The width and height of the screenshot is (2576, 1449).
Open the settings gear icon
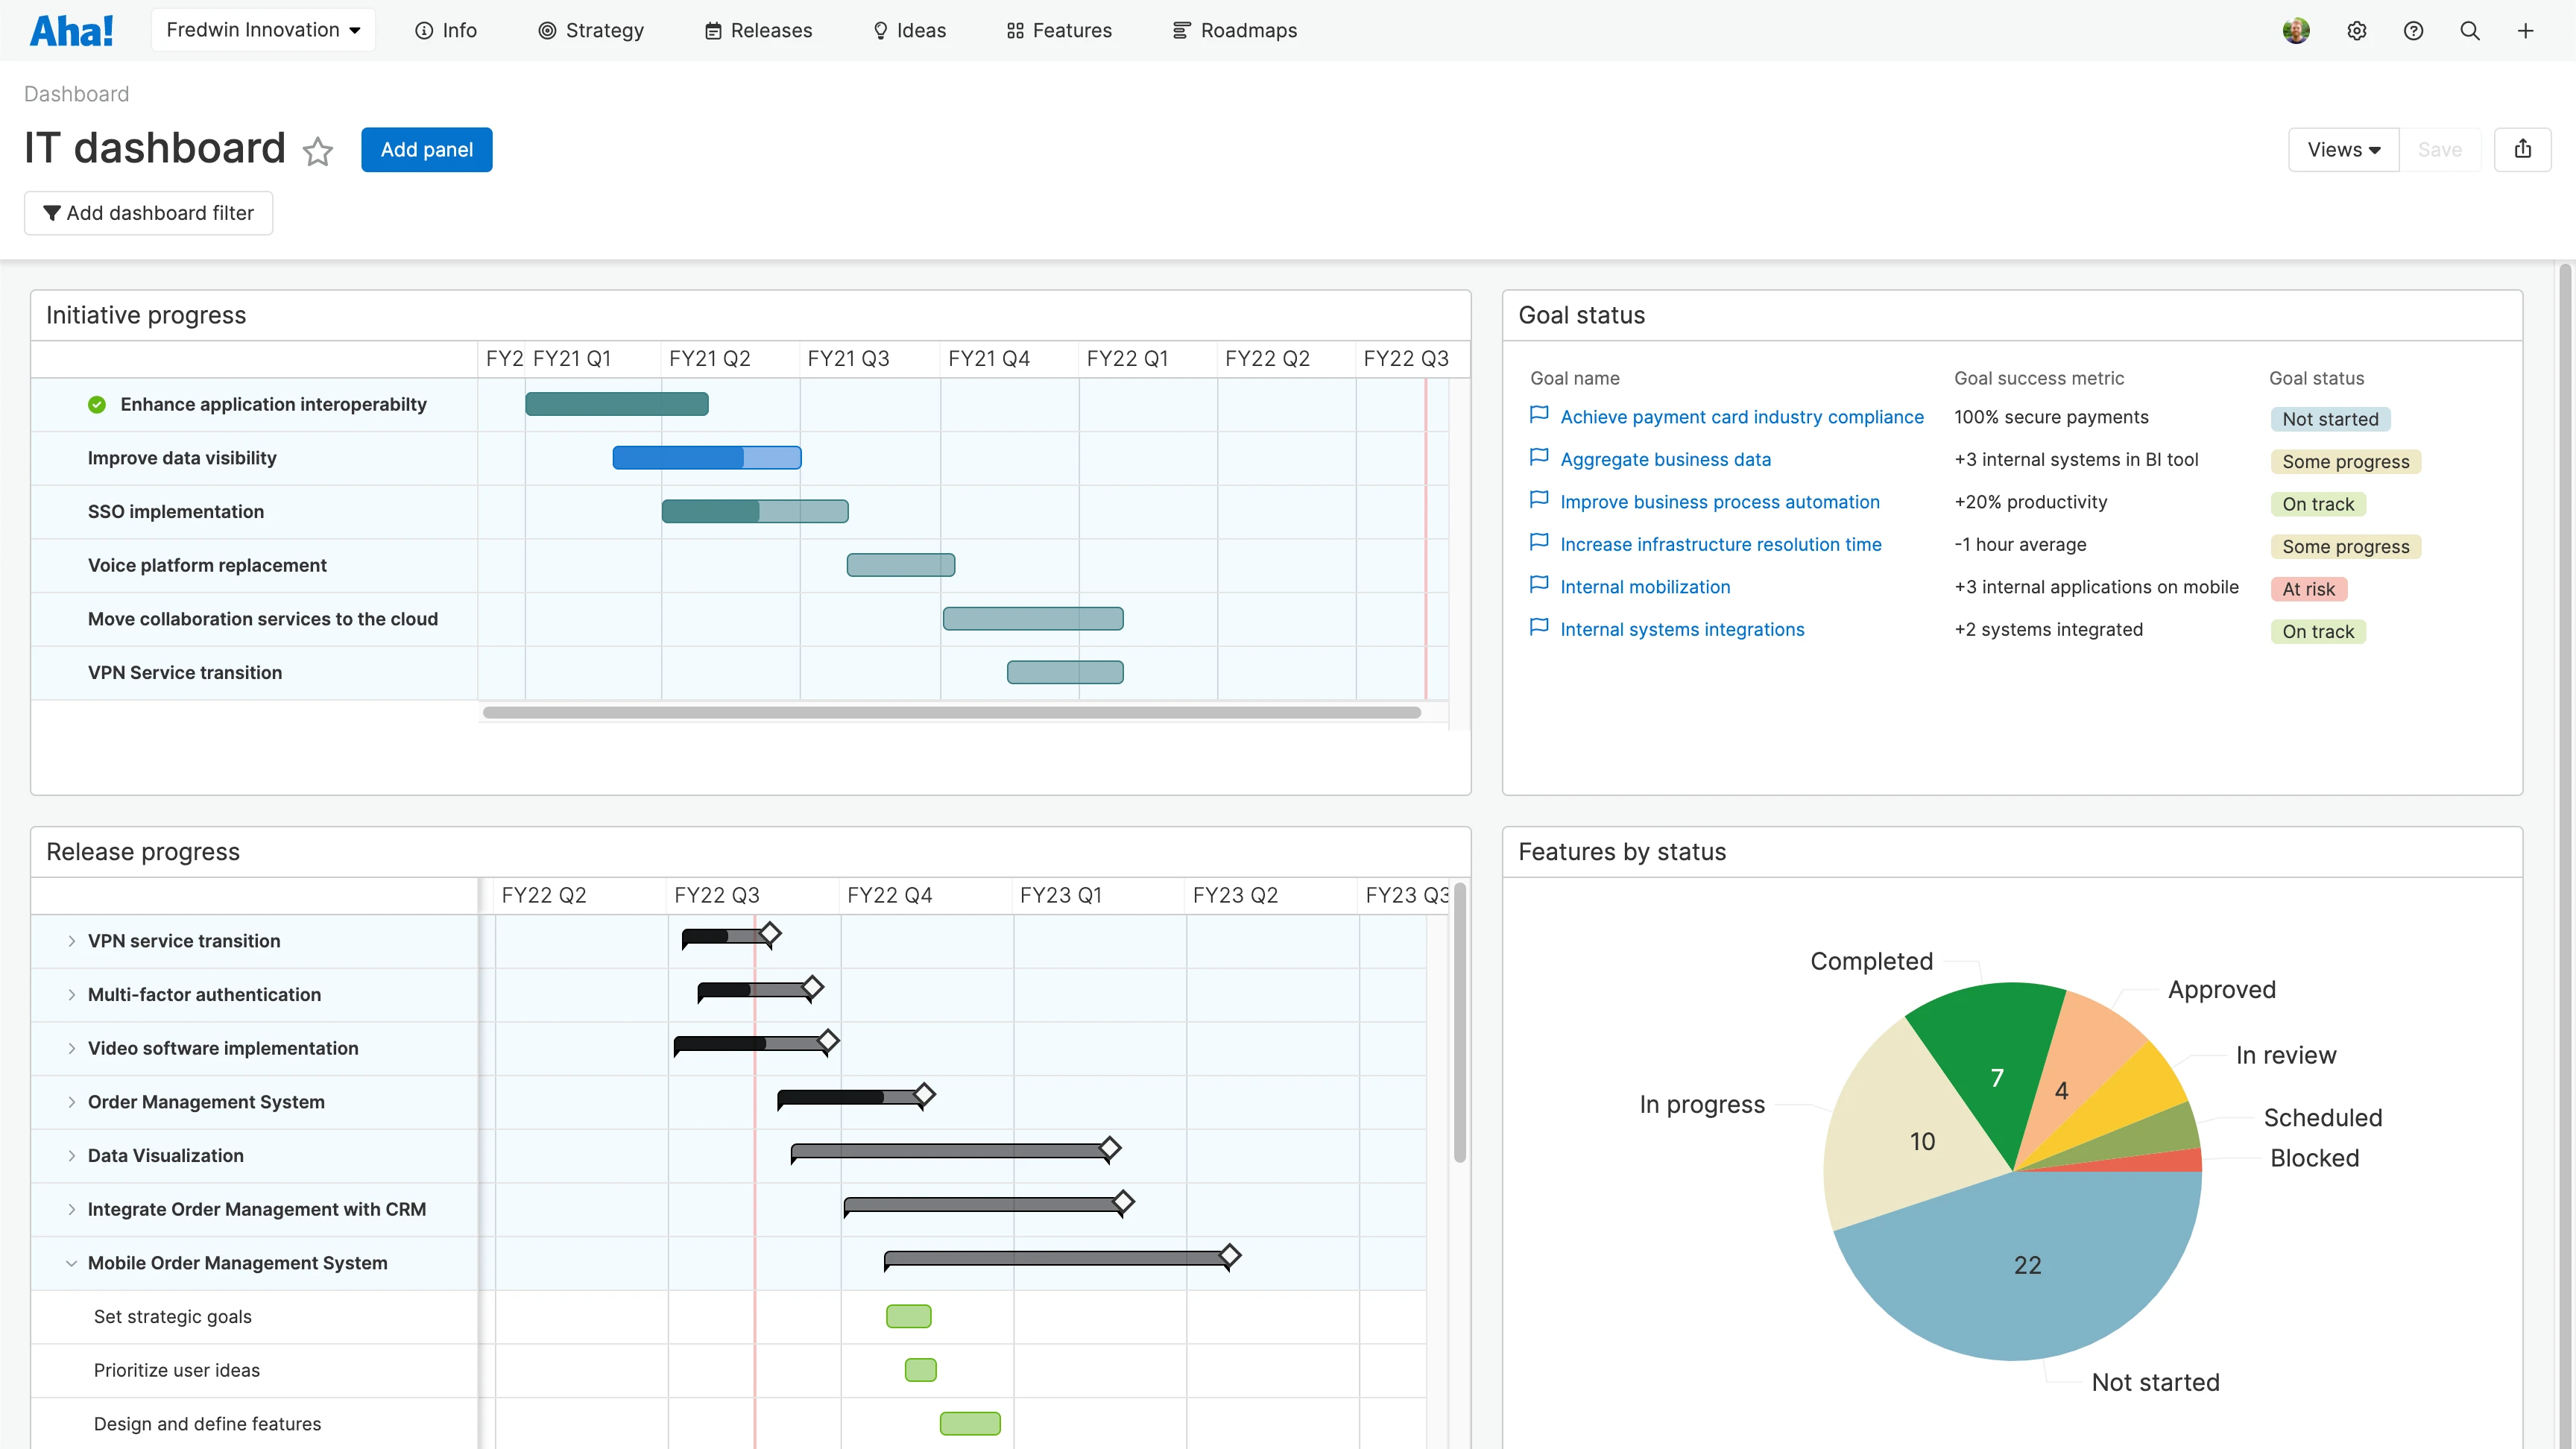click(x=2357, y=30)
